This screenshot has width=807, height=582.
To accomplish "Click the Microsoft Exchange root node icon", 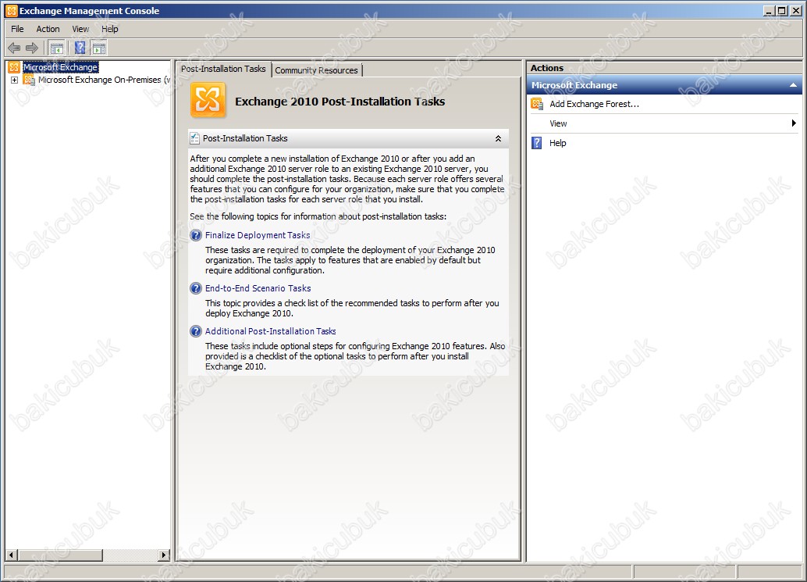I will tap(14, 67).
